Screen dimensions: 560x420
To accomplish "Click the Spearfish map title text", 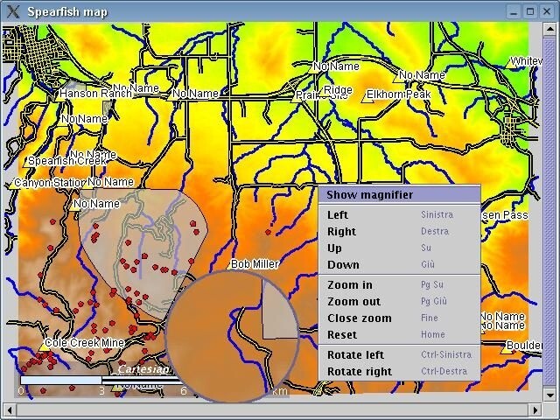I will click(67, 12).
